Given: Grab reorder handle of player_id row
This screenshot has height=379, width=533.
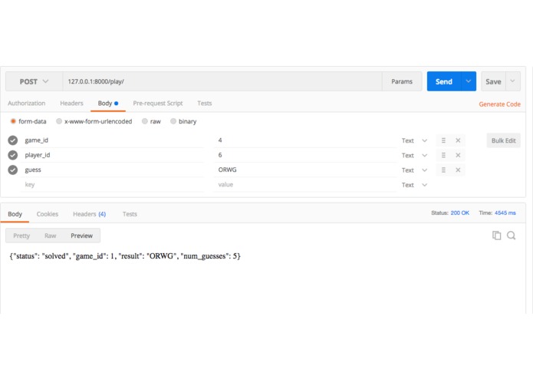Looking at the screenshot, I should 443,155.
